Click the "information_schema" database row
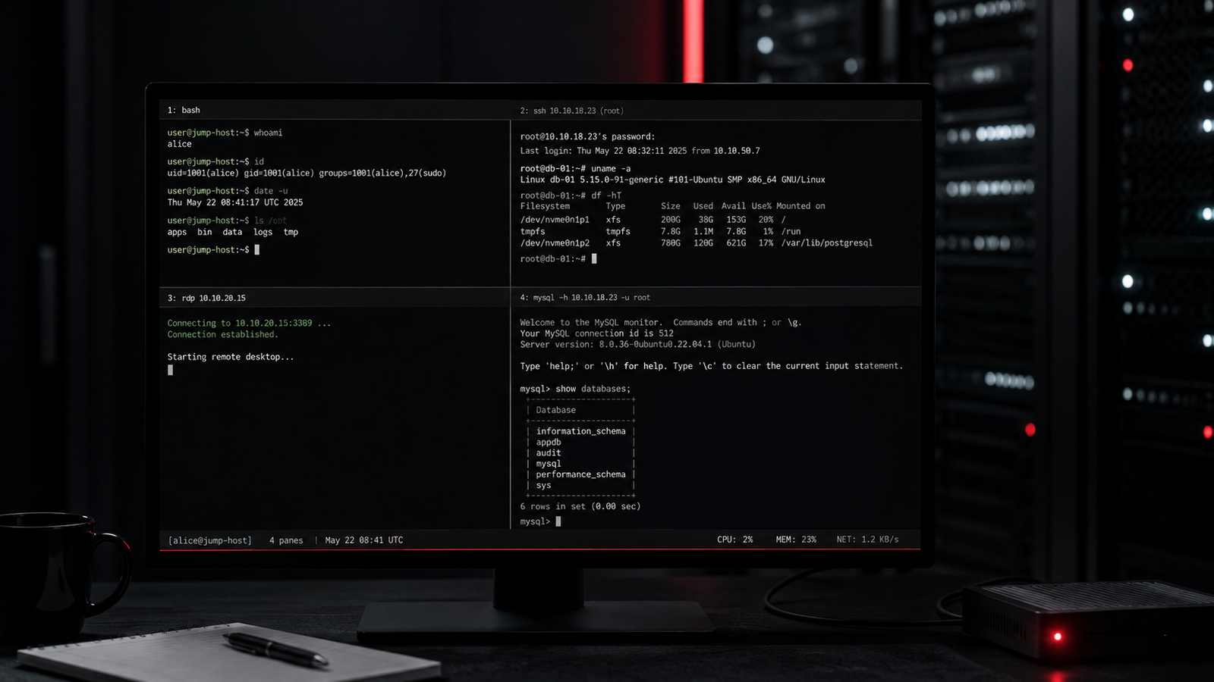1214x682 pixels. [x=580, y=432]
